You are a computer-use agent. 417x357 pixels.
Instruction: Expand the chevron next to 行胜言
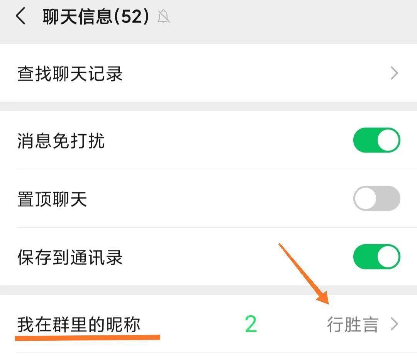[394, 325]
